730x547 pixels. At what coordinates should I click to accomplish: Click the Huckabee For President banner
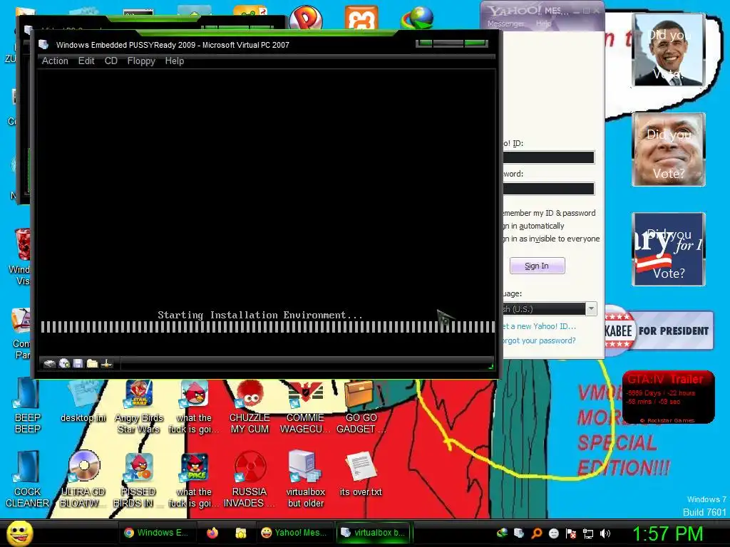(659, 330)
